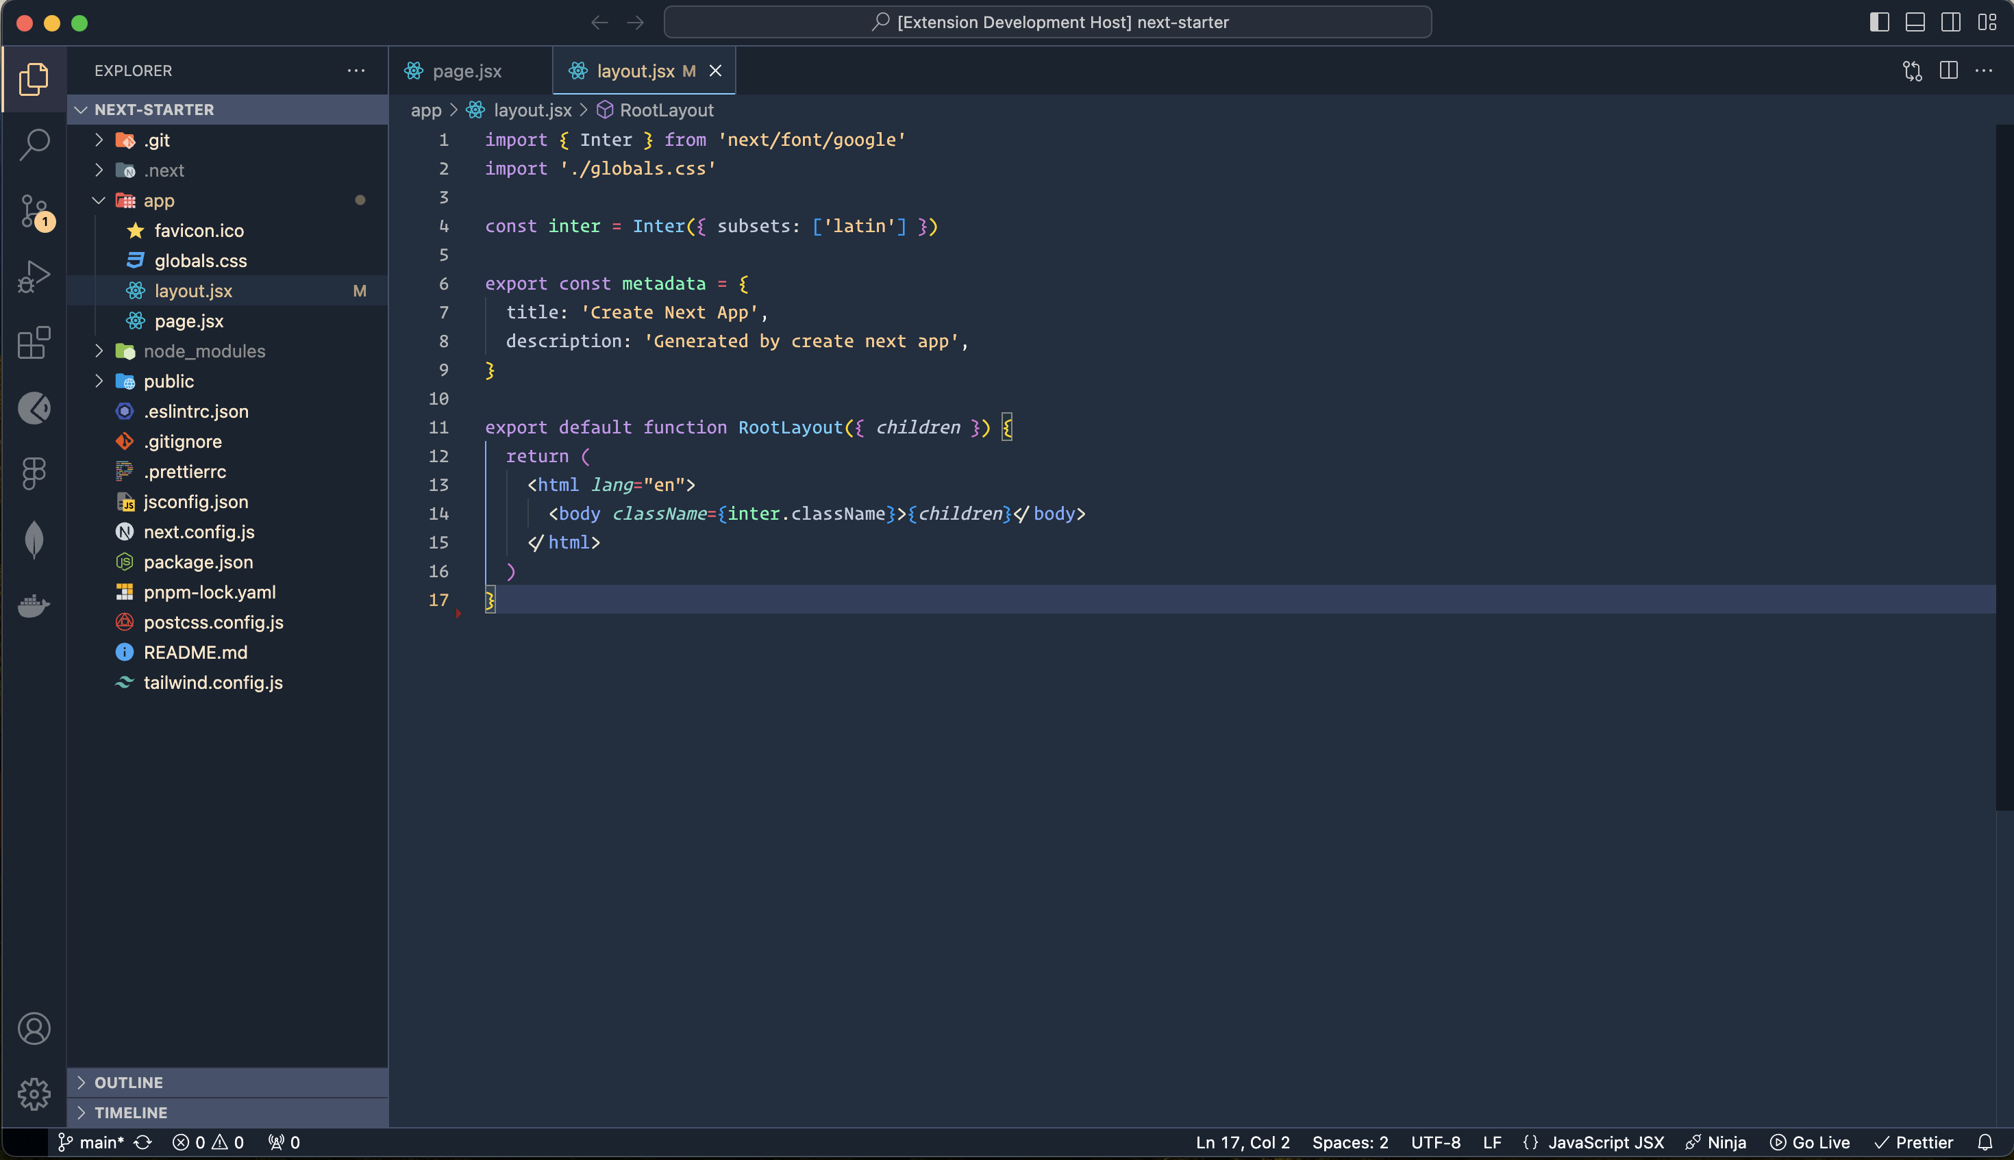Collapse the app folder
Viewport: 2014px width, 1160px height.
pos(159,201)
